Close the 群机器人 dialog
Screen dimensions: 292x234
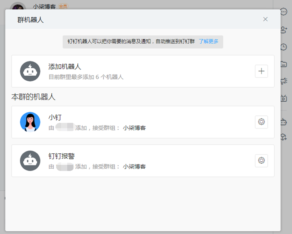[265, 19]
